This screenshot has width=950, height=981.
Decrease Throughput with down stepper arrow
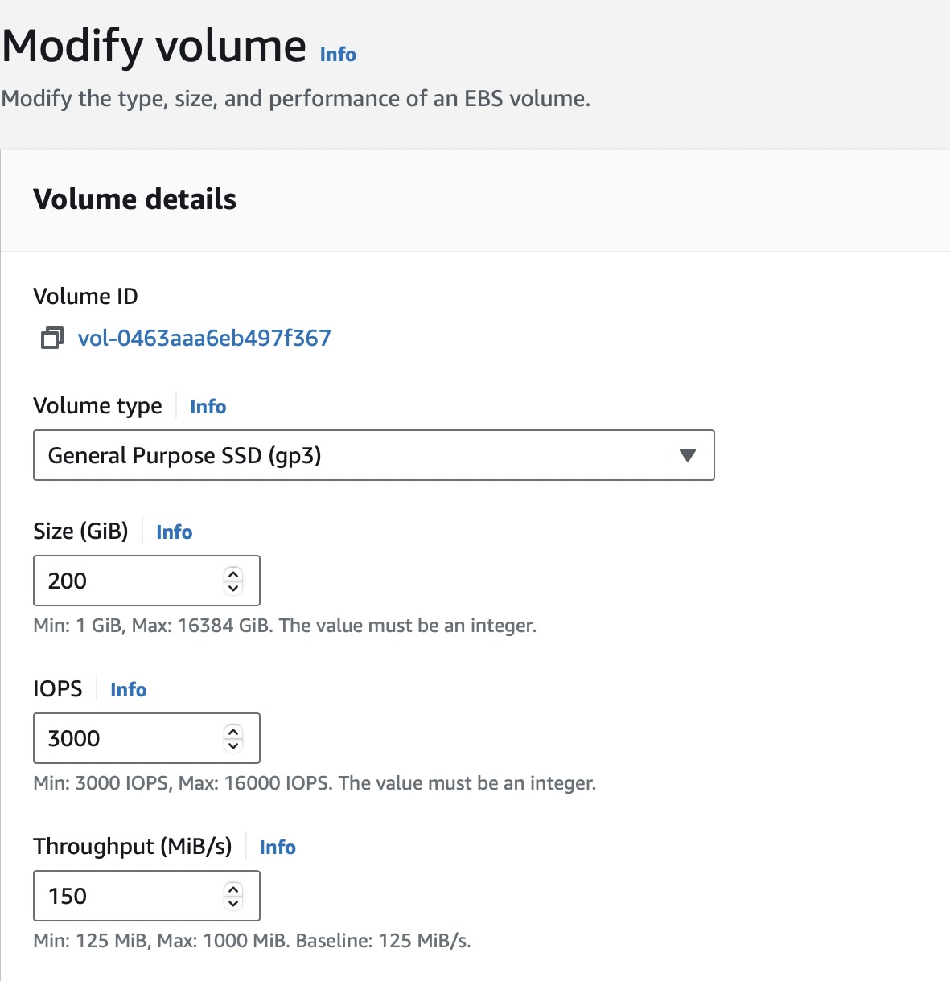tap(233, 903)
